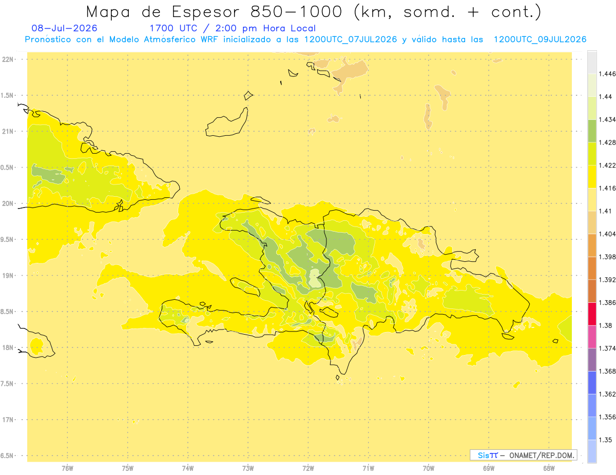Click the longitude label '72W'

coord(308,468)
